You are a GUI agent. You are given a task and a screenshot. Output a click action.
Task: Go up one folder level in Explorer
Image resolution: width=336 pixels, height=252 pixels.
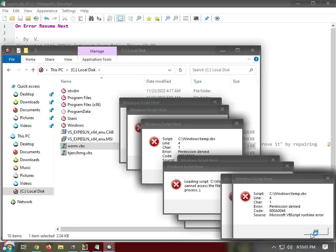tap(33, 70)
